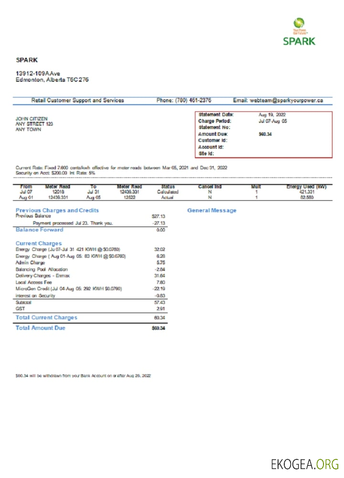The width and height of the screenshot is (344, 478).
Task: Click the Current Charges heading
Action: pos(38,243)
